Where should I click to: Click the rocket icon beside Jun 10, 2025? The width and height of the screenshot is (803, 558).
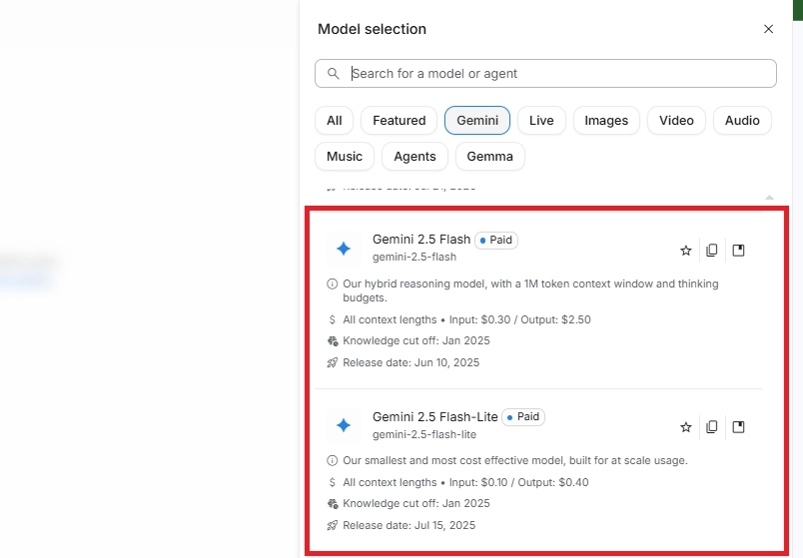[x=333, y=362]
